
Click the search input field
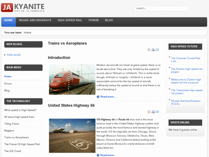[162, 8]
